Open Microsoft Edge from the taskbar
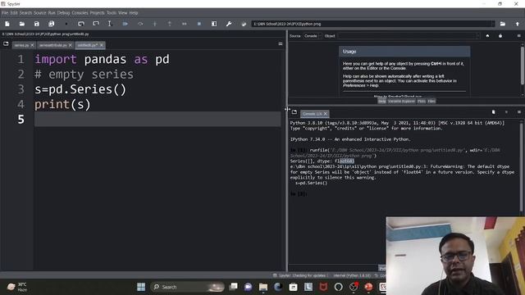This screenshot has width=525, height=295. pyautogui.click(x=278, y=287)
